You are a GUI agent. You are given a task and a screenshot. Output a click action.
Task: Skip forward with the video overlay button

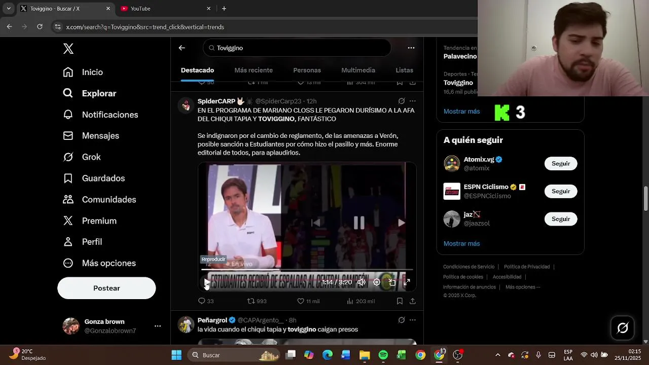401,223
